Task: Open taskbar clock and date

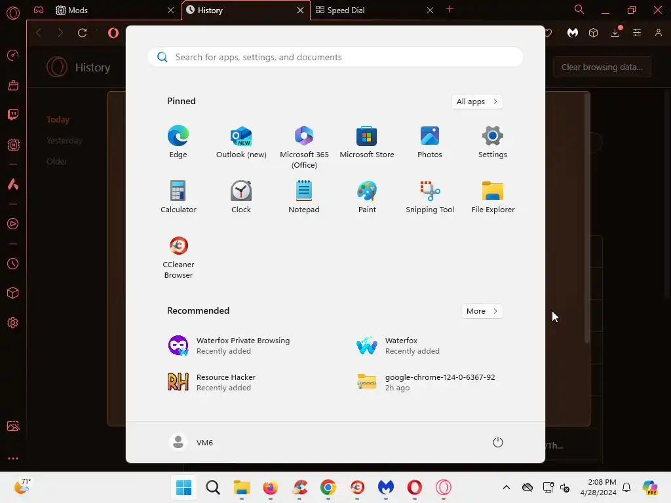Action: point(598,487)
